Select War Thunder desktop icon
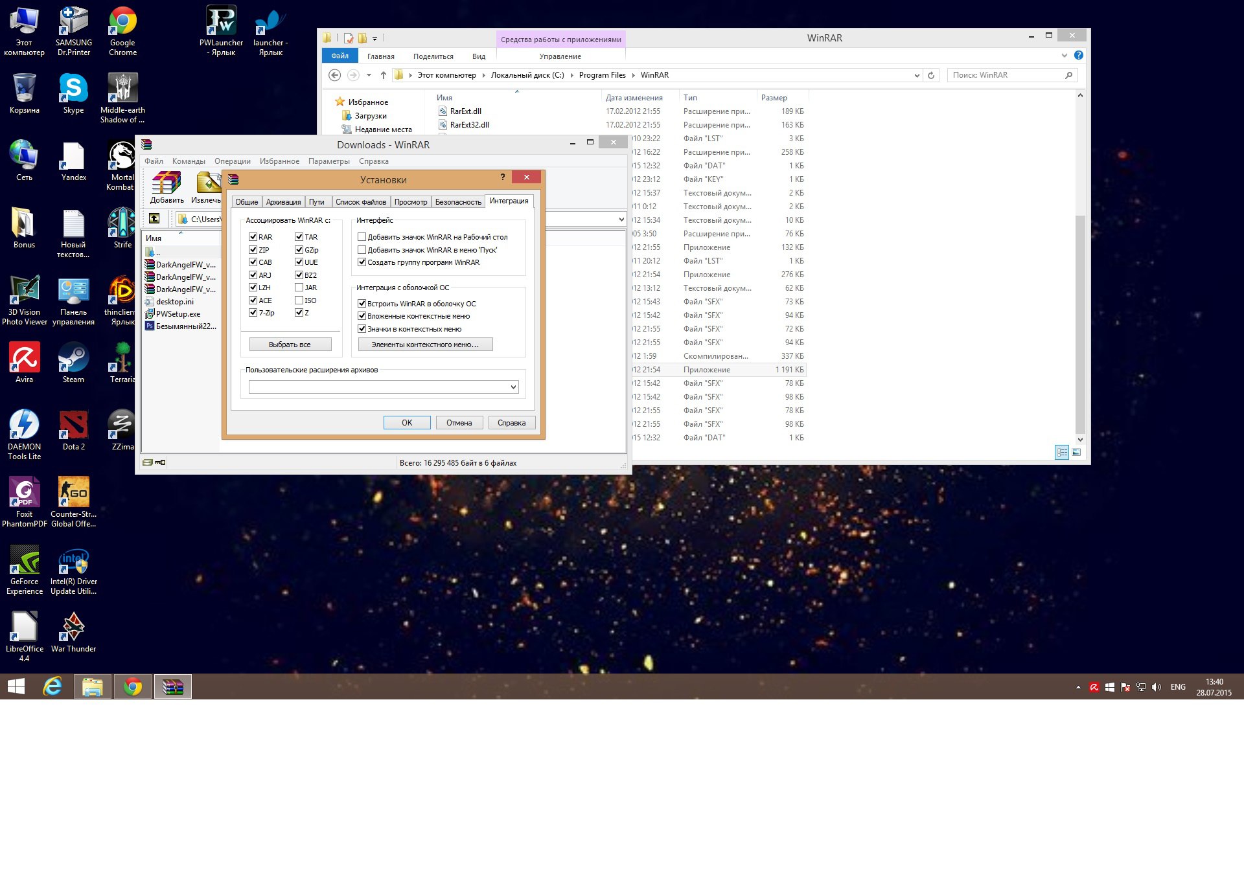This screenshot has width=1244, height=895. [x=73, y=632]
